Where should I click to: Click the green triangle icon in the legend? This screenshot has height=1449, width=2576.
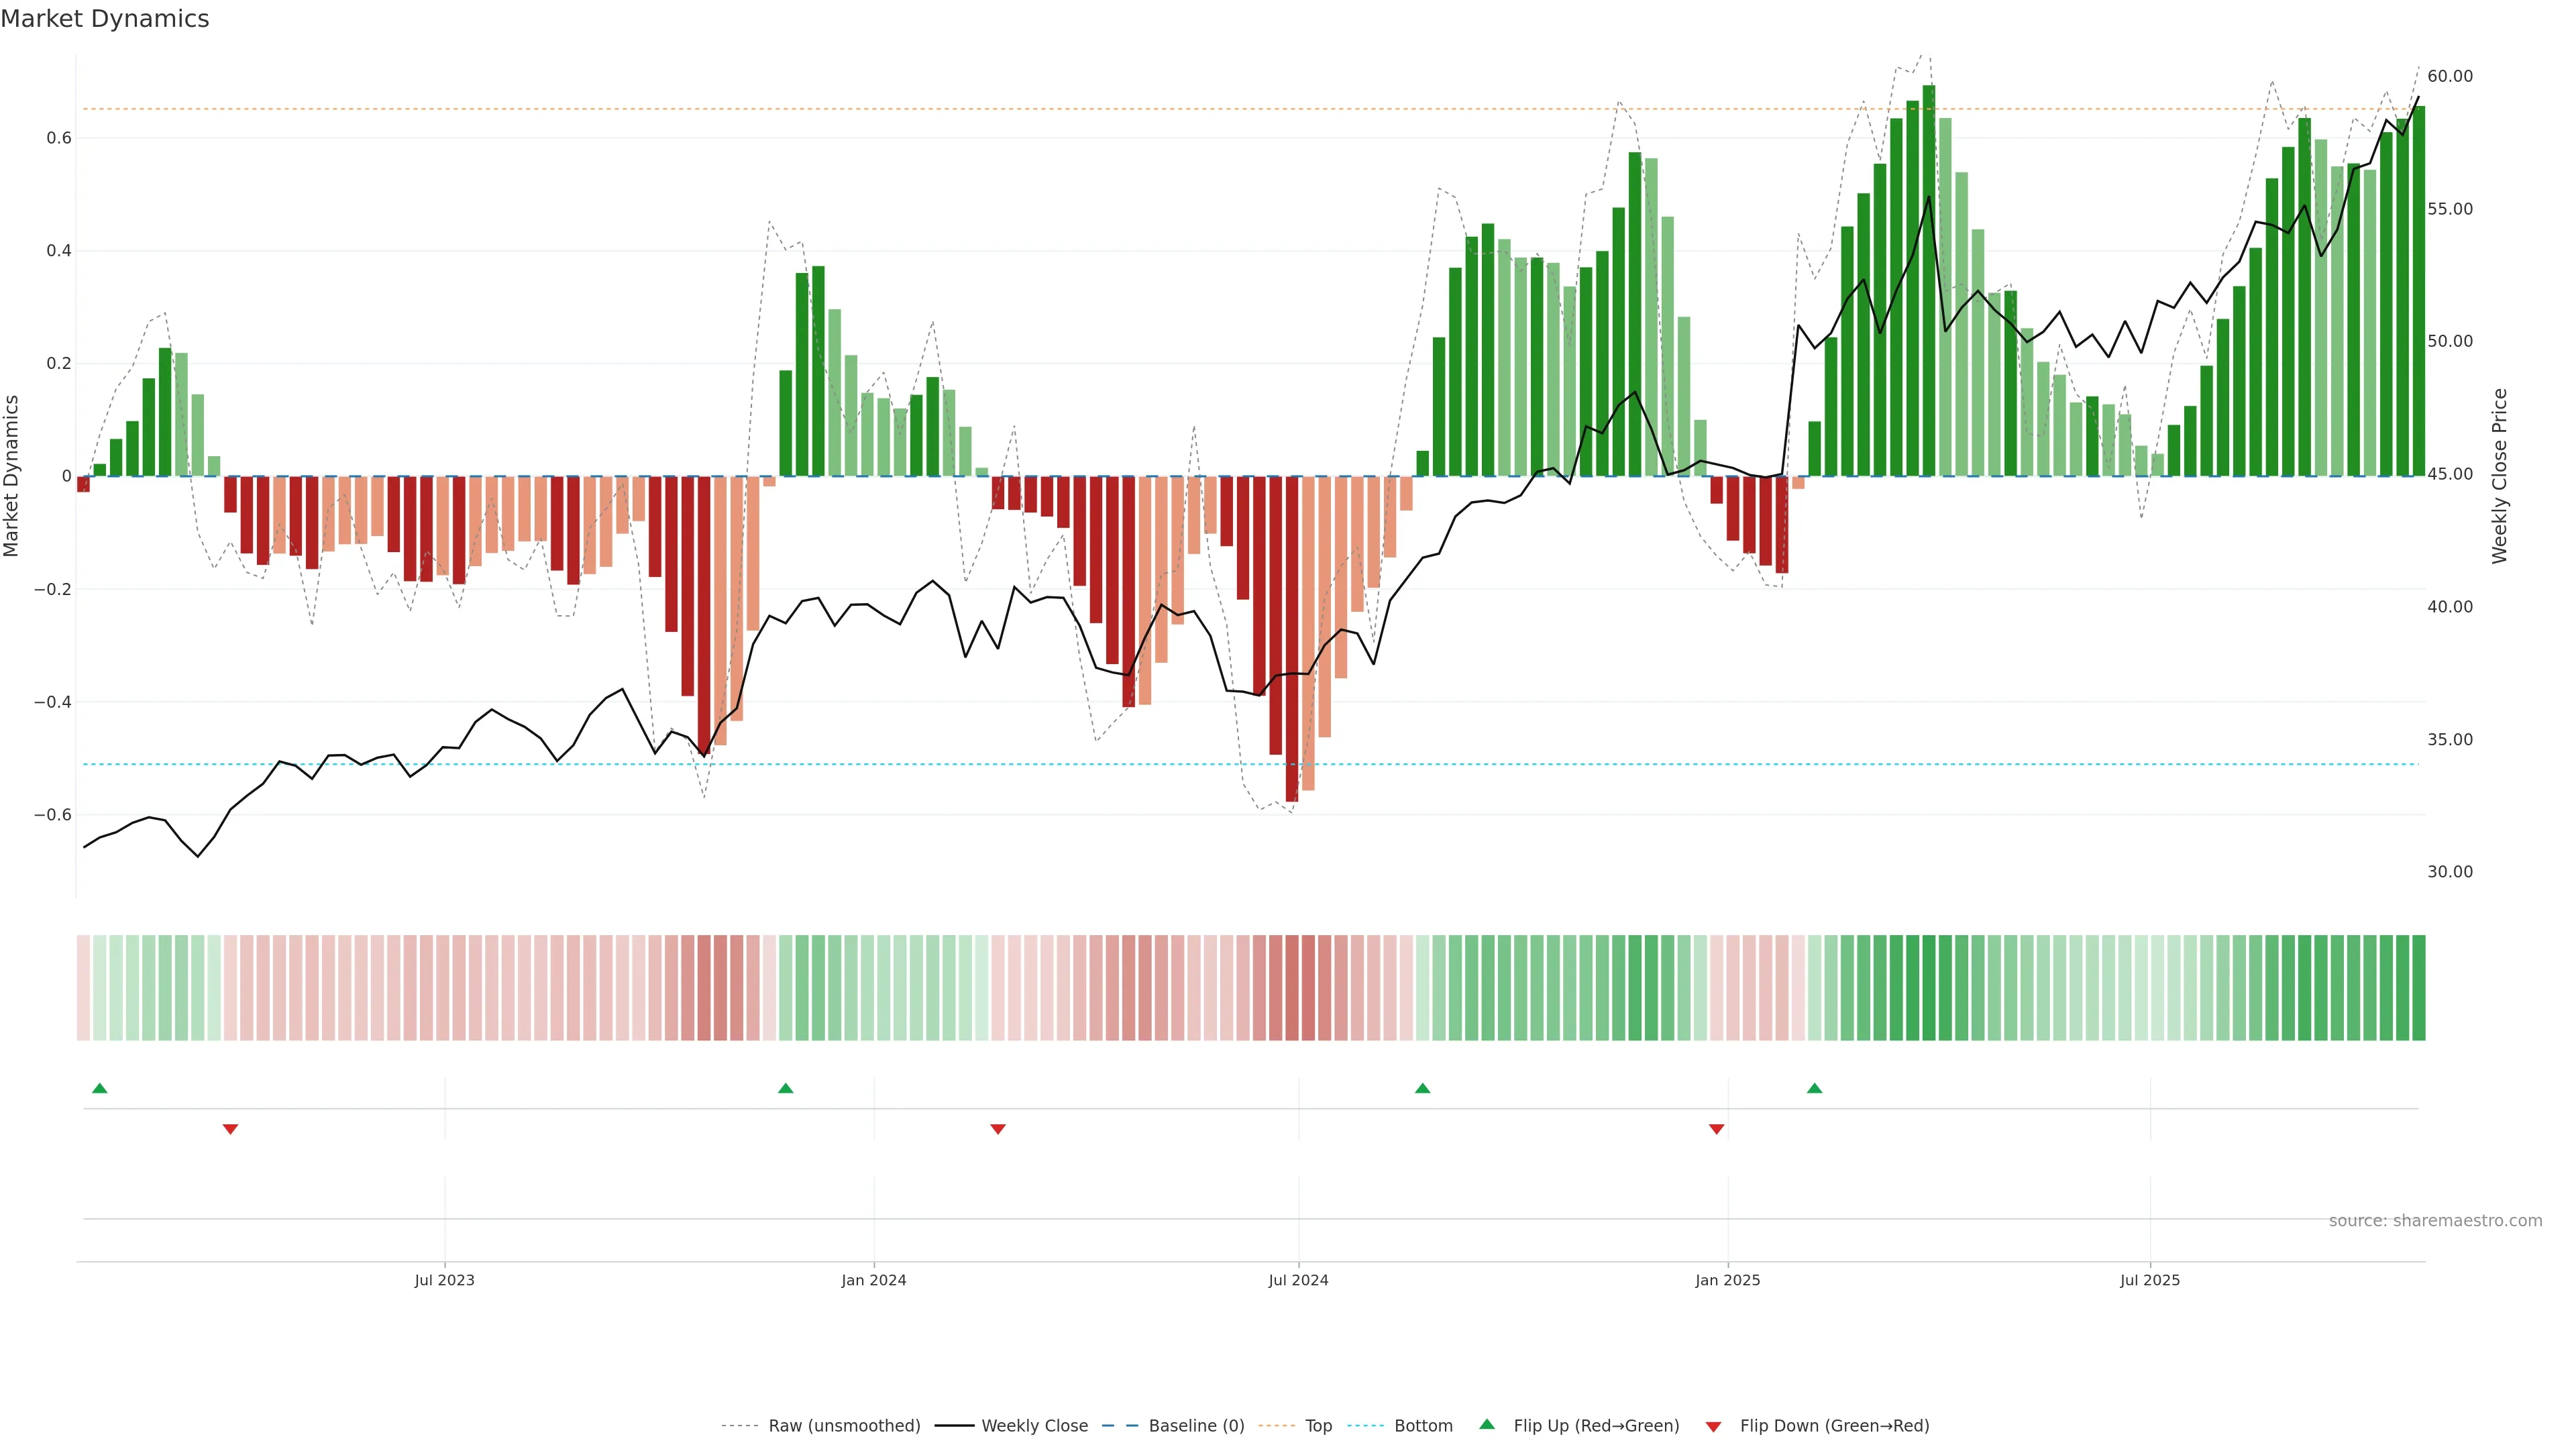(x=1487, y=1424)
